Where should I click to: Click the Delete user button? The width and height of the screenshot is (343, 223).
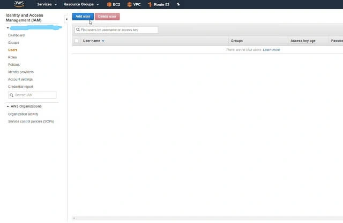107,17
